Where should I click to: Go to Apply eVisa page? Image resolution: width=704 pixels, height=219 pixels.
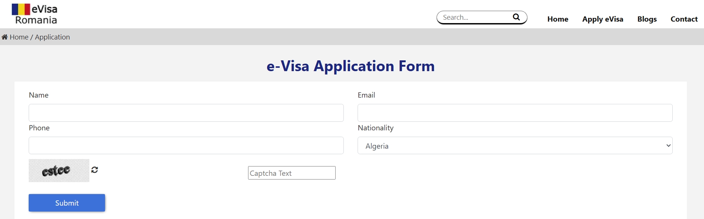602,19
